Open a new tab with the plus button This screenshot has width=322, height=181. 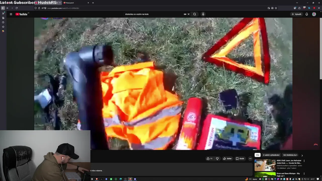coord(93,3)
